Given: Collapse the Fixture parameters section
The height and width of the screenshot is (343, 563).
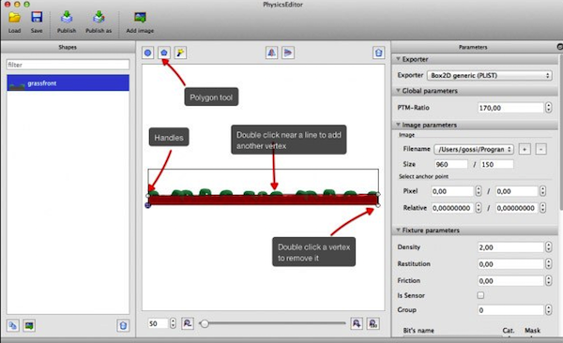Looking at the screenshot, I should tap(398, 230).
